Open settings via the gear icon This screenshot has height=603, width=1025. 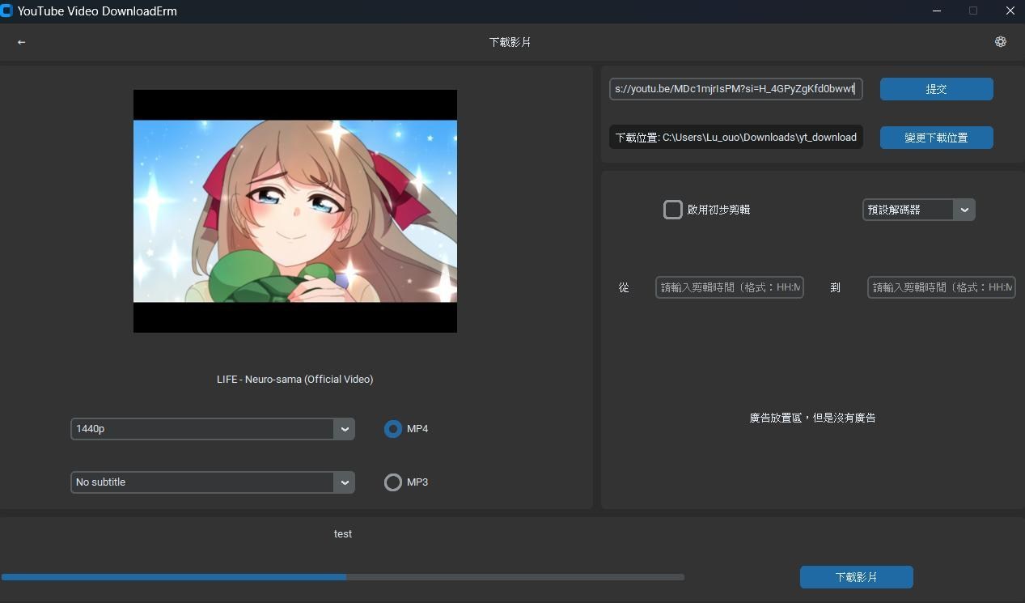pos(1001,42)
